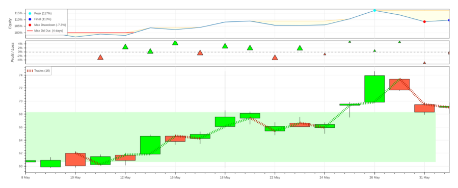Click the green candle at 22 May
The image size is (458, 188).
(275, 129)
